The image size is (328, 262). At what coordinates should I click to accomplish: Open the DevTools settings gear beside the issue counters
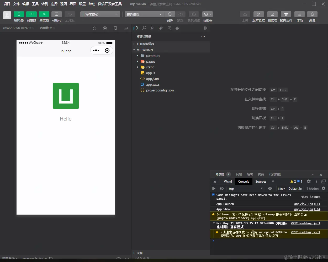(x=309, y=181)
